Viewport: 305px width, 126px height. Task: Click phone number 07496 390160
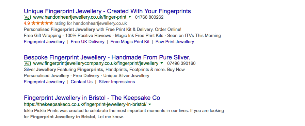coord(181,64)
